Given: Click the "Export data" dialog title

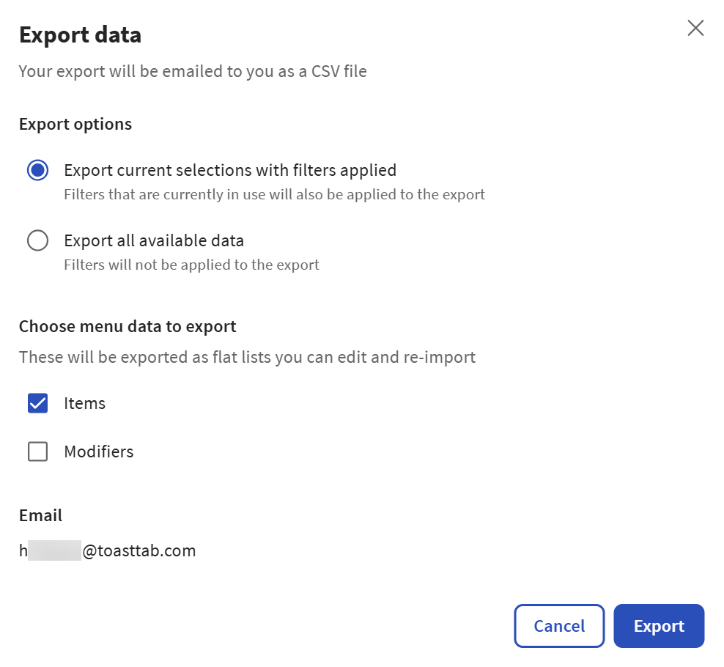Looking at the screenshot, I should [x=79, y=34].
